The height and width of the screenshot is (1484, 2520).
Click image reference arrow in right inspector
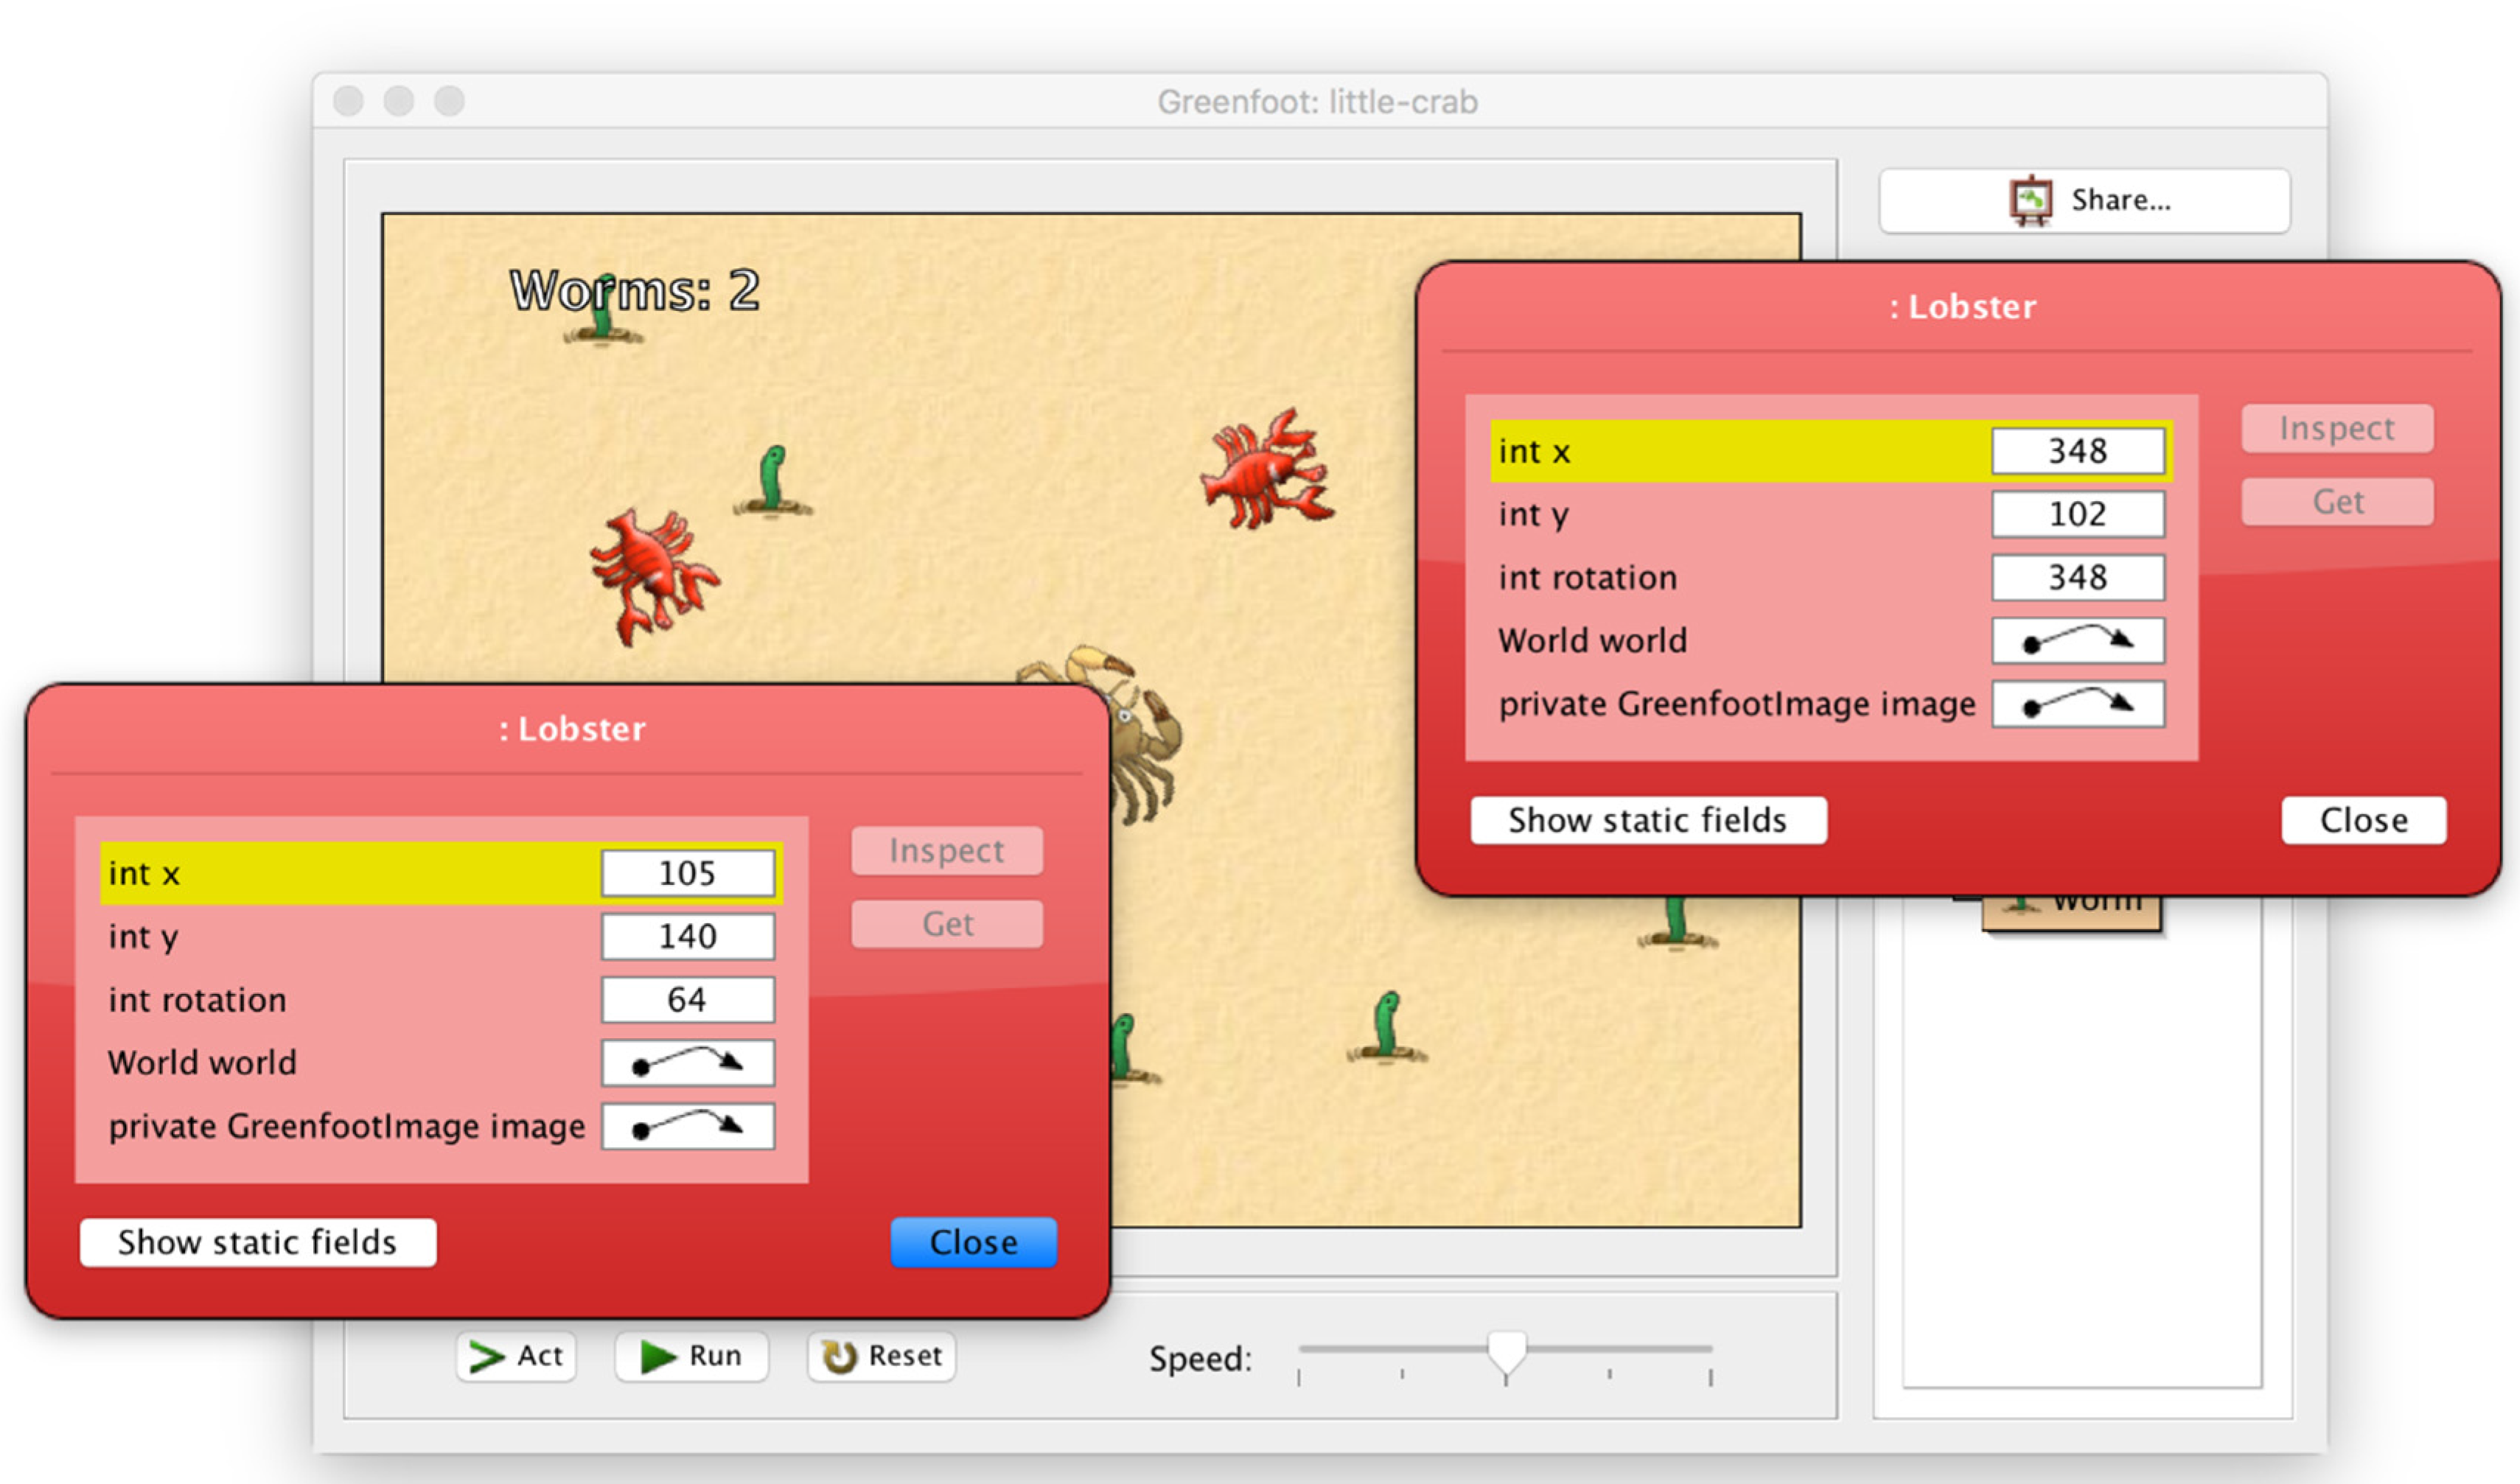2078,704
